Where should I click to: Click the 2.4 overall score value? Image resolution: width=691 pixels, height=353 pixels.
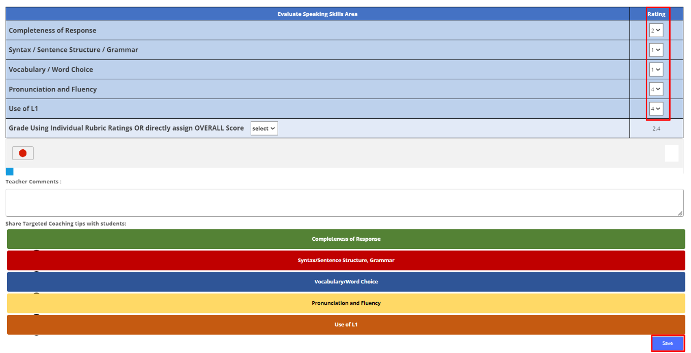point(656,129)
